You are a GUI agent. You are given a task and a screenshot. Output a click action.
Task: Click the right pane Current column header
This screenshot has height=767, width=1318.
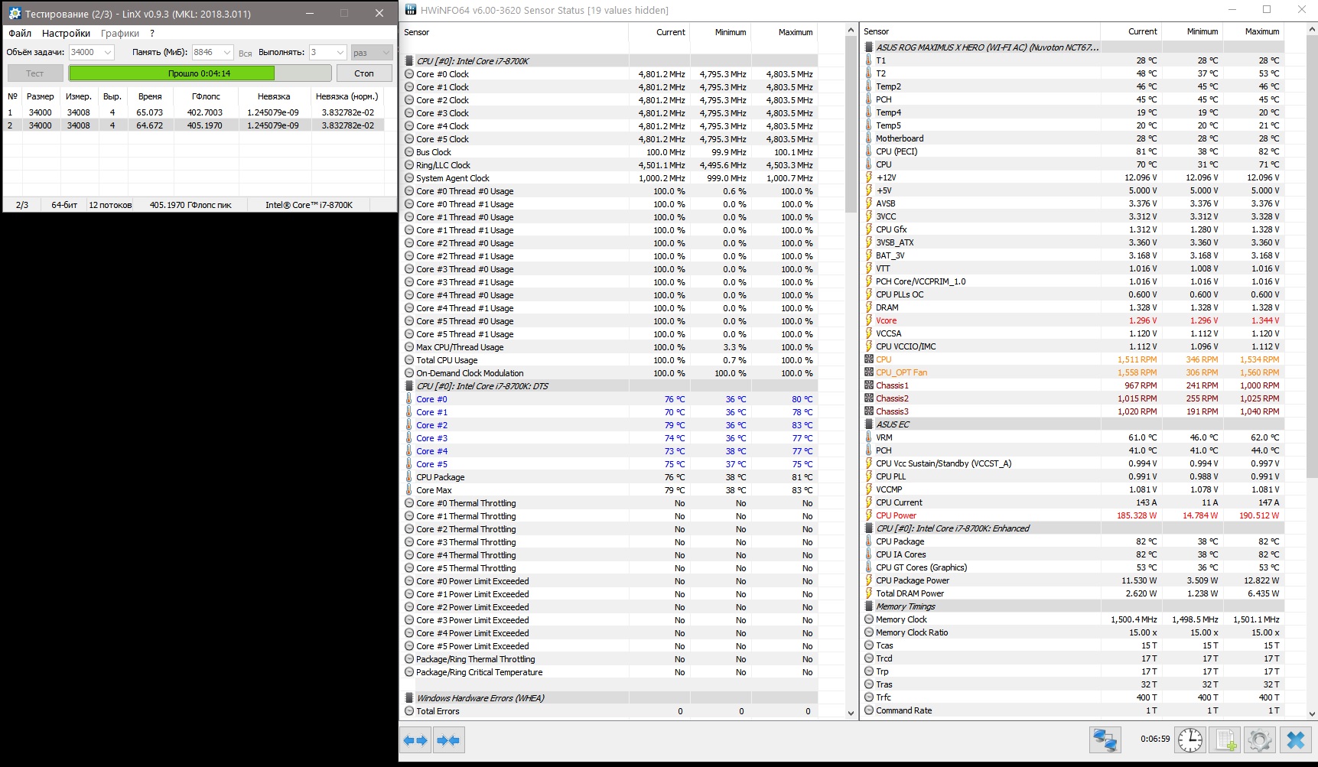click(x=1131, y=31)
